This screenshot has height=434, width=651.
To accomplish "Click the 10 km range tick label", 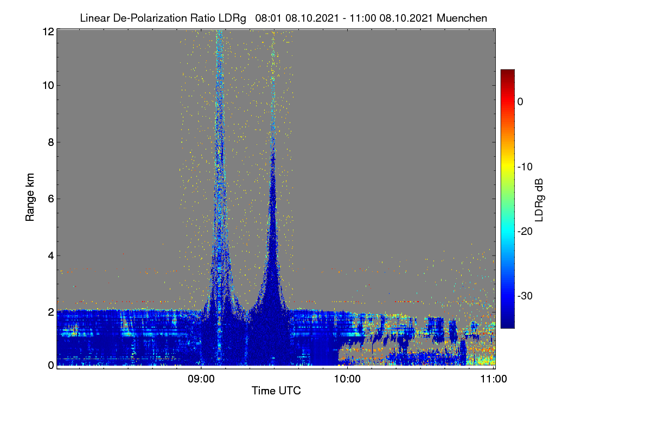I will click(48, 85).
